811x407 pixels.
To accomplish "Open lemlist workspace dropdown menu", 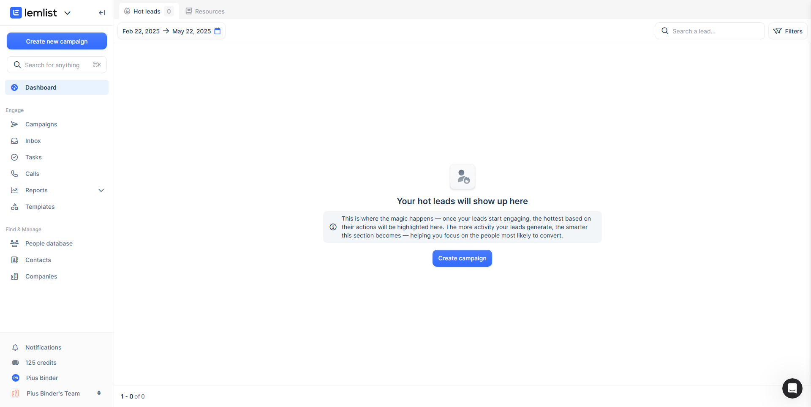I will (67, 13).
